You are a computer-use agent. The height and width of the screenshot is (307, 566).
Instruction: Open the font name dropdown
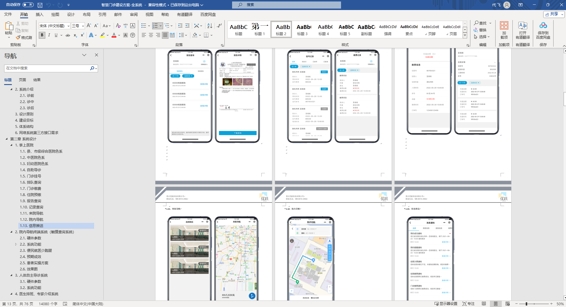tap(68, 26)
